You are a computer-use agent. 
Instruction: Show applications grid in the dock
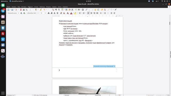pyautogui.click(x=3, y=93)
